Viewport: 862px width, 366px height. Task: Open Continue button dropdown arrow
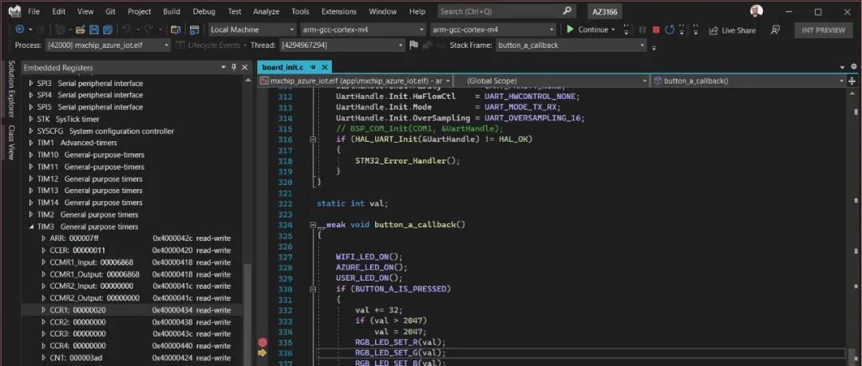(613, 30)
